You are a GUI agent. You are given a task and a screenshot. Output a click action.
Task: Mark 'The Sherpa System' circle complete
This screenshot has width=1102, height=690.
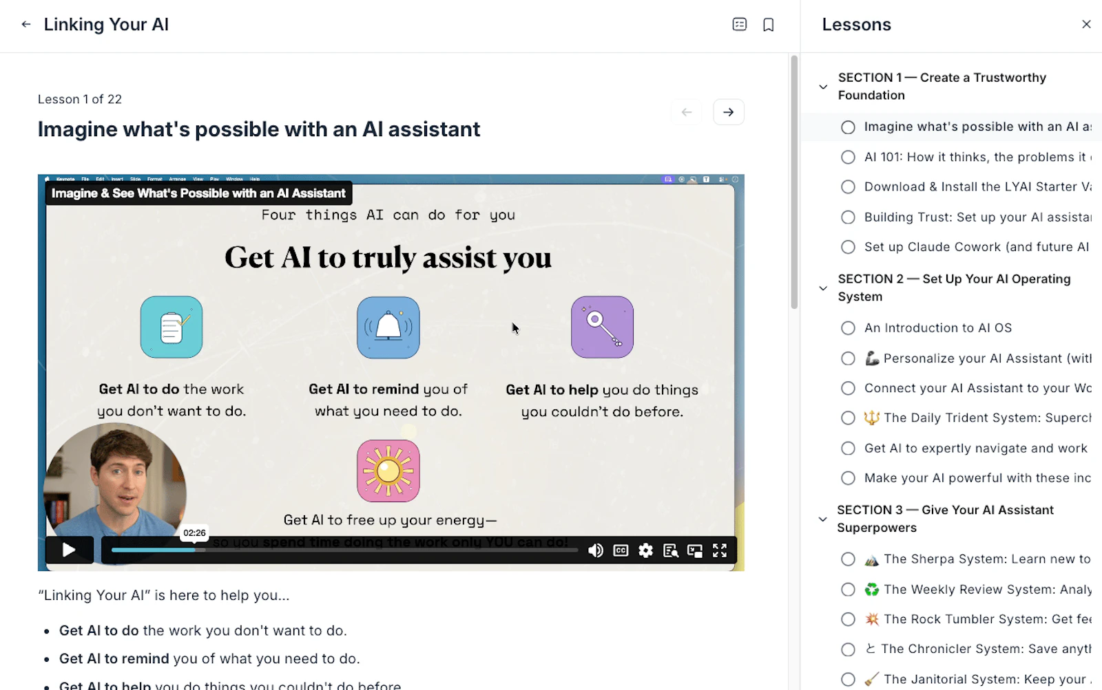pos(848,559)
